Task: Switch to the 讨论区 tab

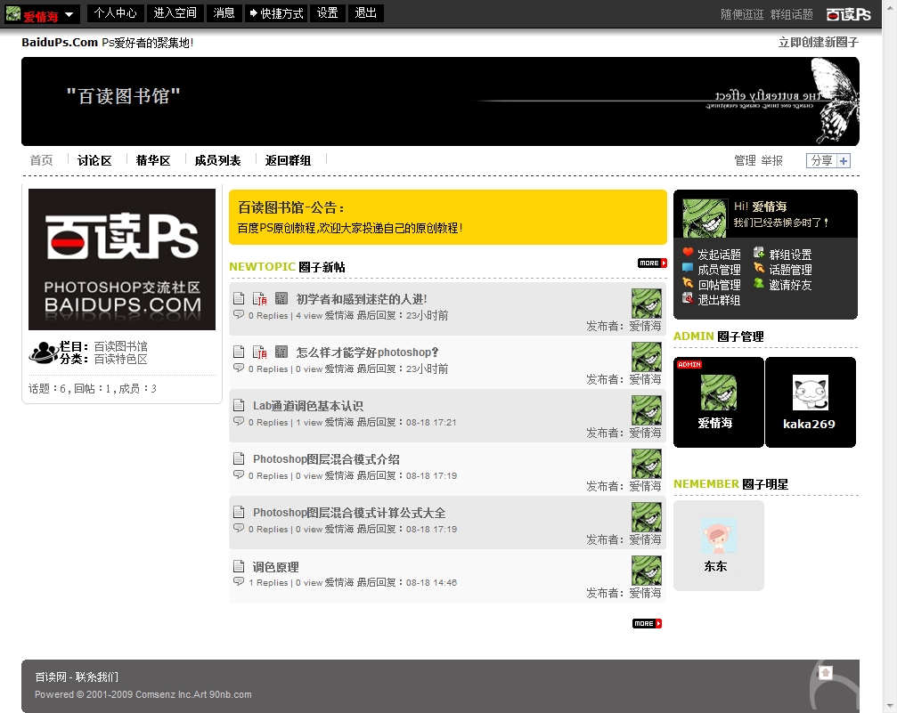Action: [94, 160]
